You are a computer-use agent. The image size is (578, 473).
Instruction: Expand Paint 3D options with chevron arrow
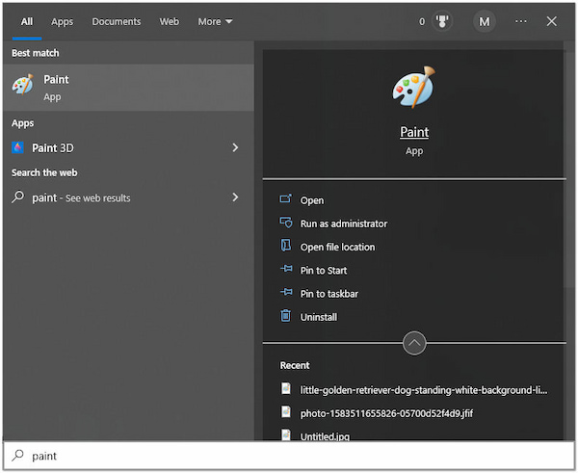(235, 148)
